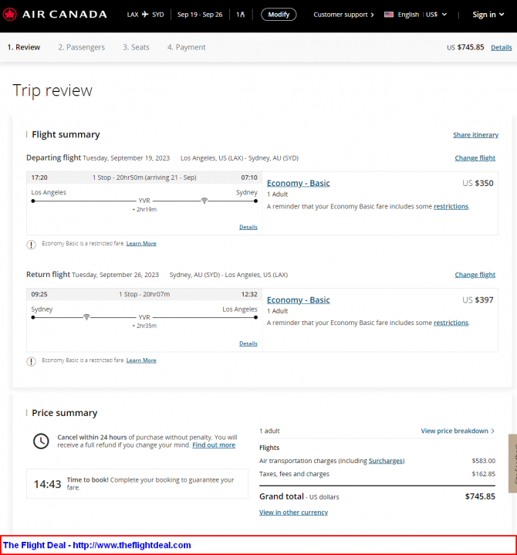Click the Modify button
Screen dimensions: 517x555
pyautogui.click(x=279, y=15)
